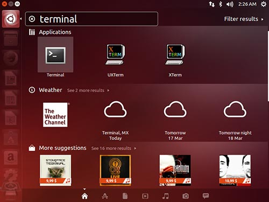Open The Weather Channel result

55,115
